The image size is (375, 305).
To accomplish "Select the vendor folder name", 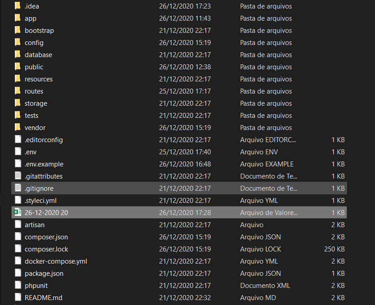I will tap(35, 128).
